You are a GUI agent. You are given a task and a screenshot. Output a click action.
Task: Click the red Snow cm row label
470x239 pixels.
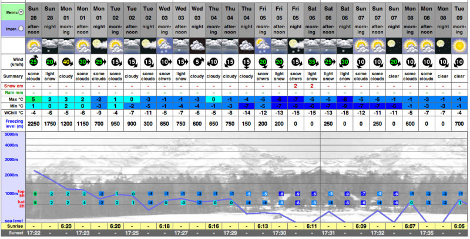[12, 86]
